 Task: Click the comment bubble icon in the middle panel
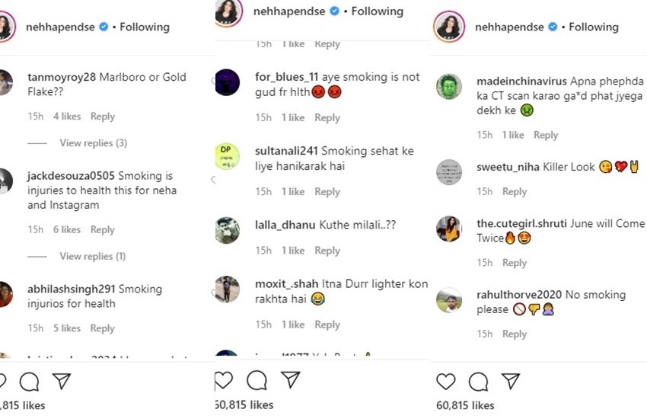coord(257,380)
